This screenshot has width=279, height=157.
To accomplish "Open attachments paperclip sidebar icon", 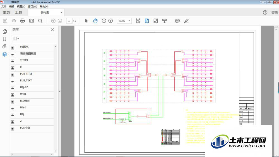I will click(4, 46).
